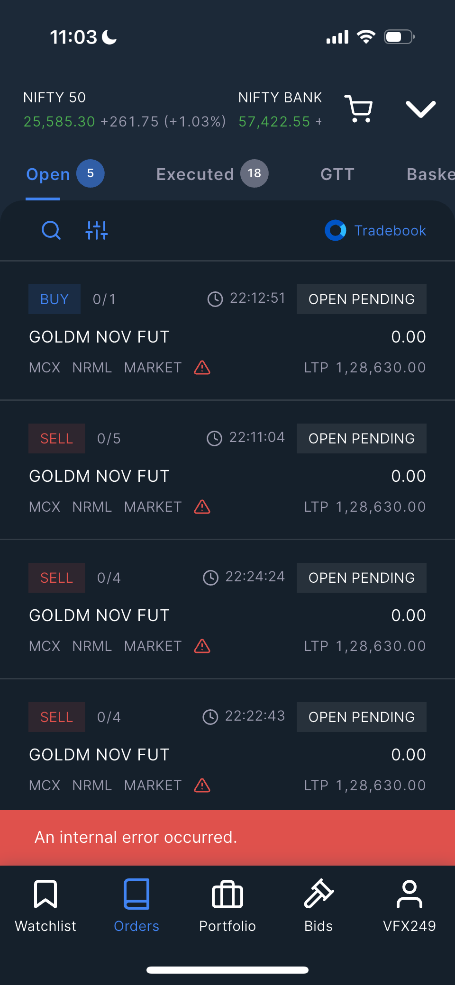Tap the search magnifier icon
455x985 pixels.
click(51, 231)
